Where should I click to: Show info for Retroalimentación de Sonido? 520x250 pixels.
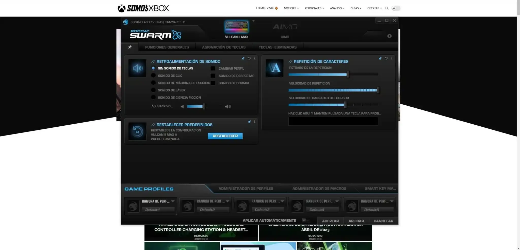pyautogui.click(x=254, y=58)
